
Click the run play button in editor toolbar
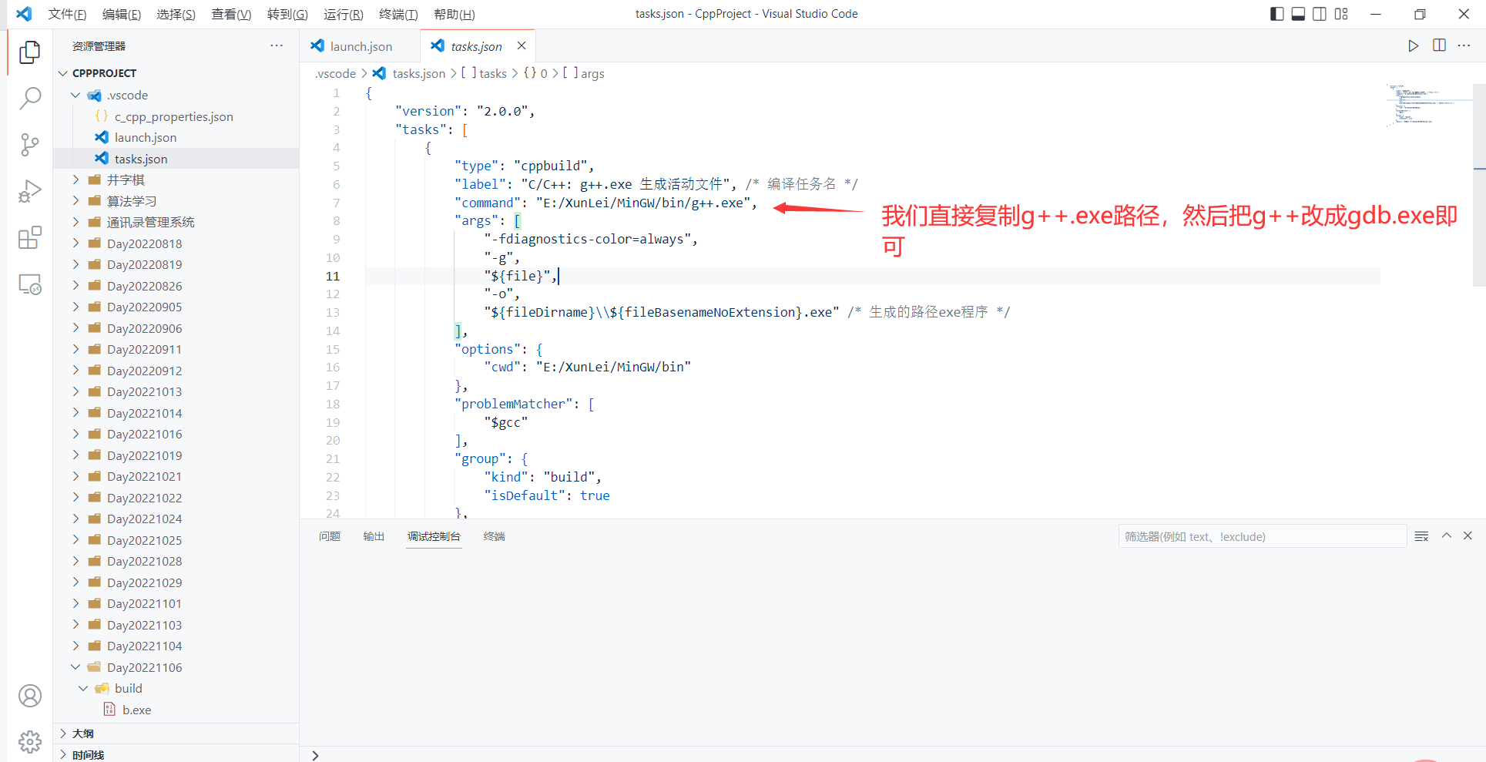pos(1413,46)
